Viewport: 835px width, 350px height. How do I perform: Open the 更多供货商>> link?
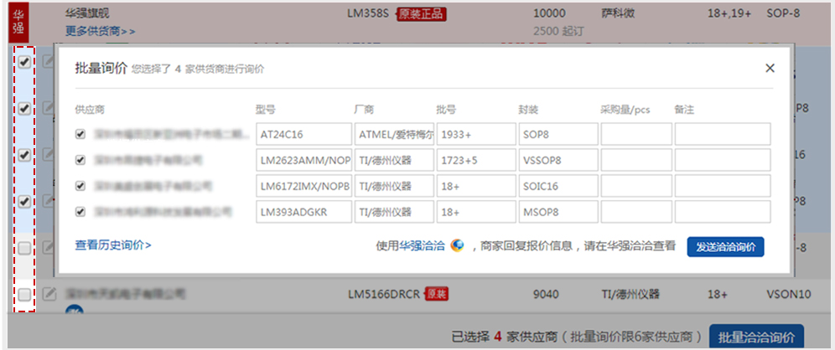tap(100, 31)
